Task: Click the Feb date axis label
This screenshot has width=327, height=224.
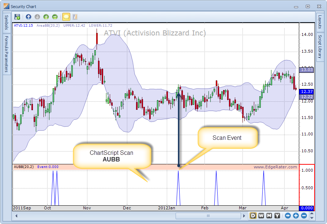Action: (x=205, y=208)
